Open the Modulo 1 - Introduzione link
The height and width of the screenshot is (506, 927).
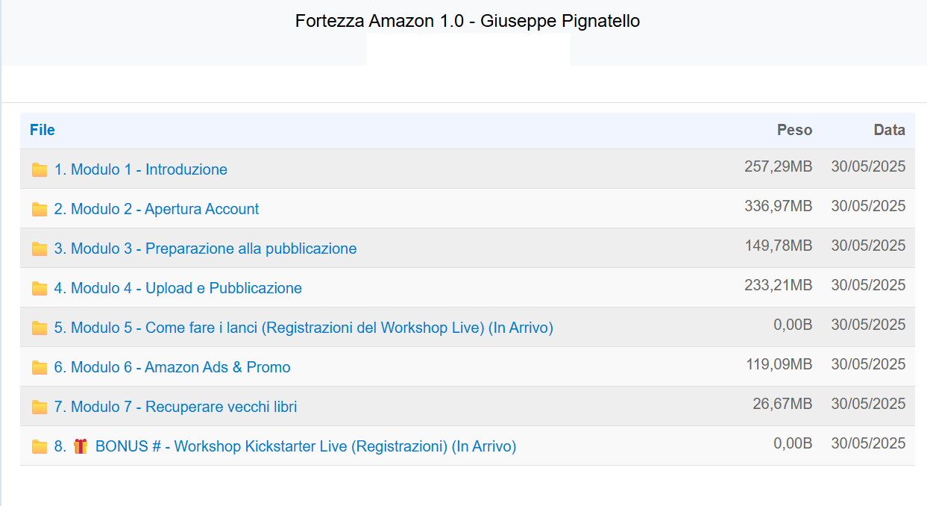tap(141, 169)
